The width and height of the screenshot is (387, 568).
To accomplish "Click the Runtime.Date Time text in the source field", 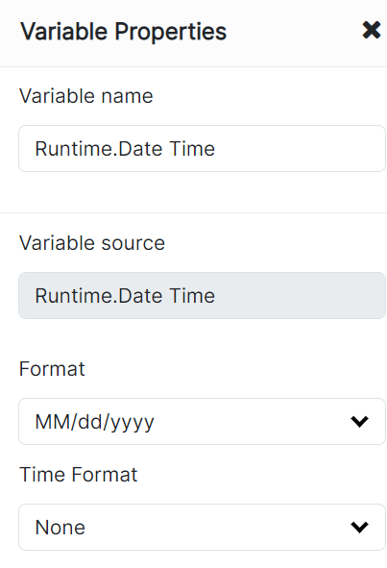I will (125, 296).
